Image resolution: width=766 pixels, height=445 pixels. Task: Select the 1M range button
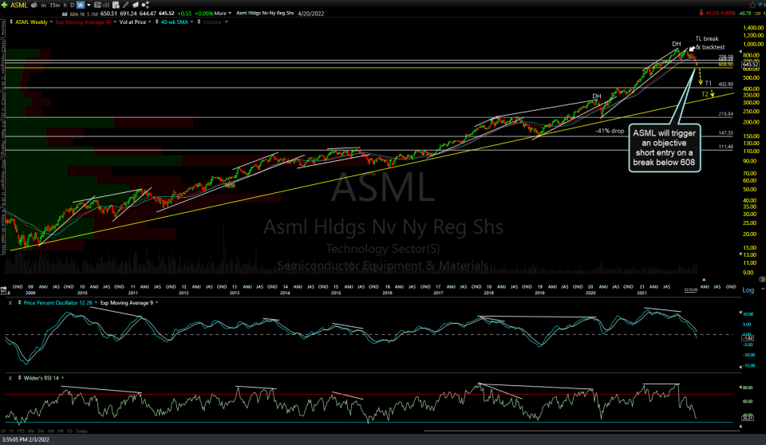(51, 431)
